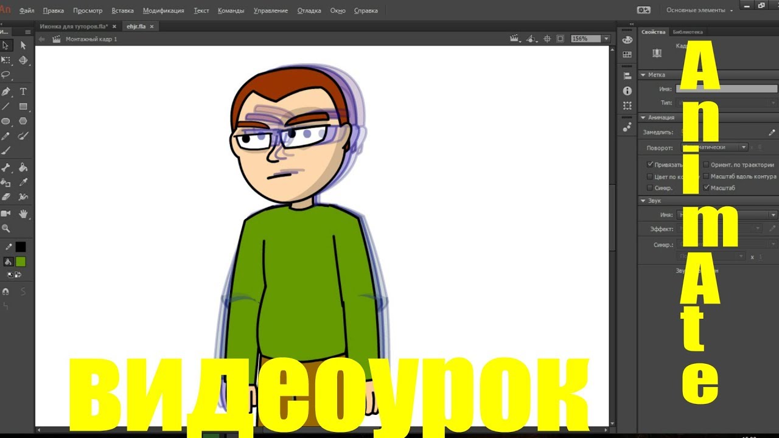Select the Selection arrow tool
This screenshot has width=779, height=438.
(5, 45)
